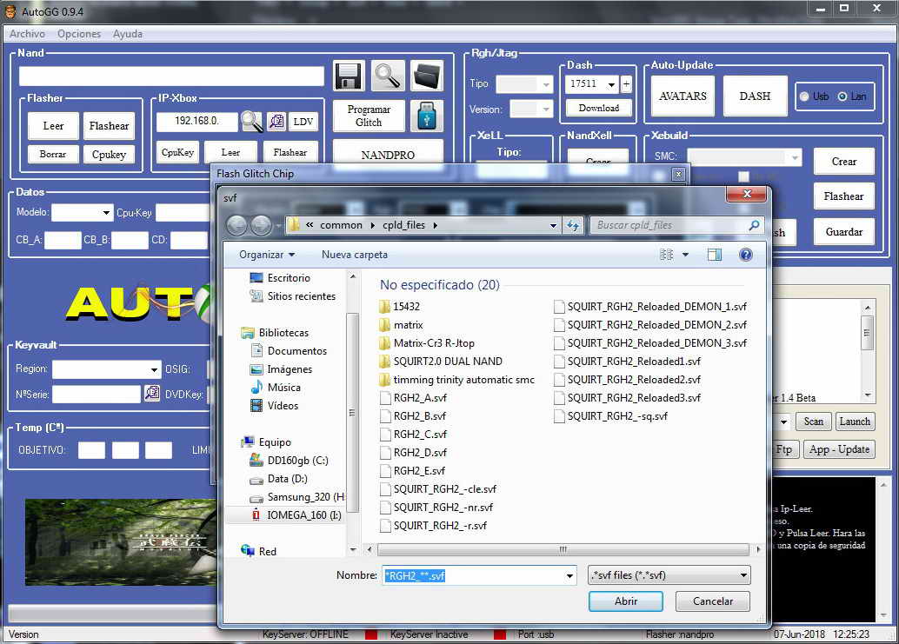Click the horizontal scrollbar in file list
Screen dimensions: 899x644
coord(562,549)
